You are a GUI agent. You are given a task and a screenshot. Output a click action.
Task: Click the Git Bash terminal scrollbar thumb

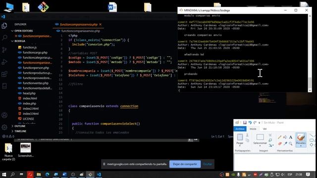310,83
